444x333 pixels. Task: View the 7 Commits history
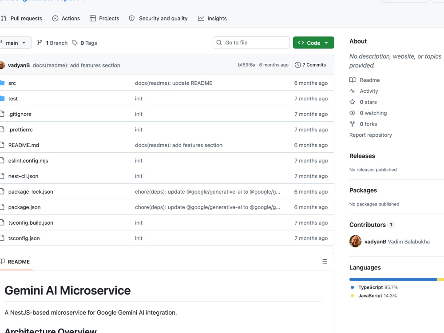coord(310,65)
